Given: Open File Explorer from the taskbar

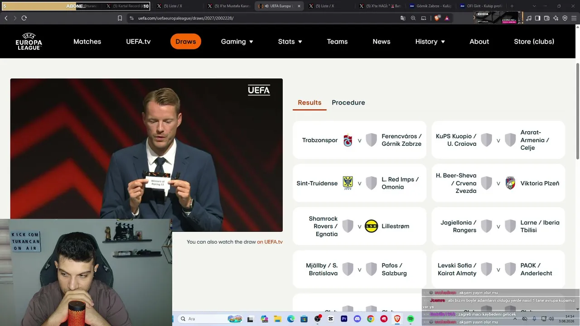Looking at the screenshot, I should 277,319.
